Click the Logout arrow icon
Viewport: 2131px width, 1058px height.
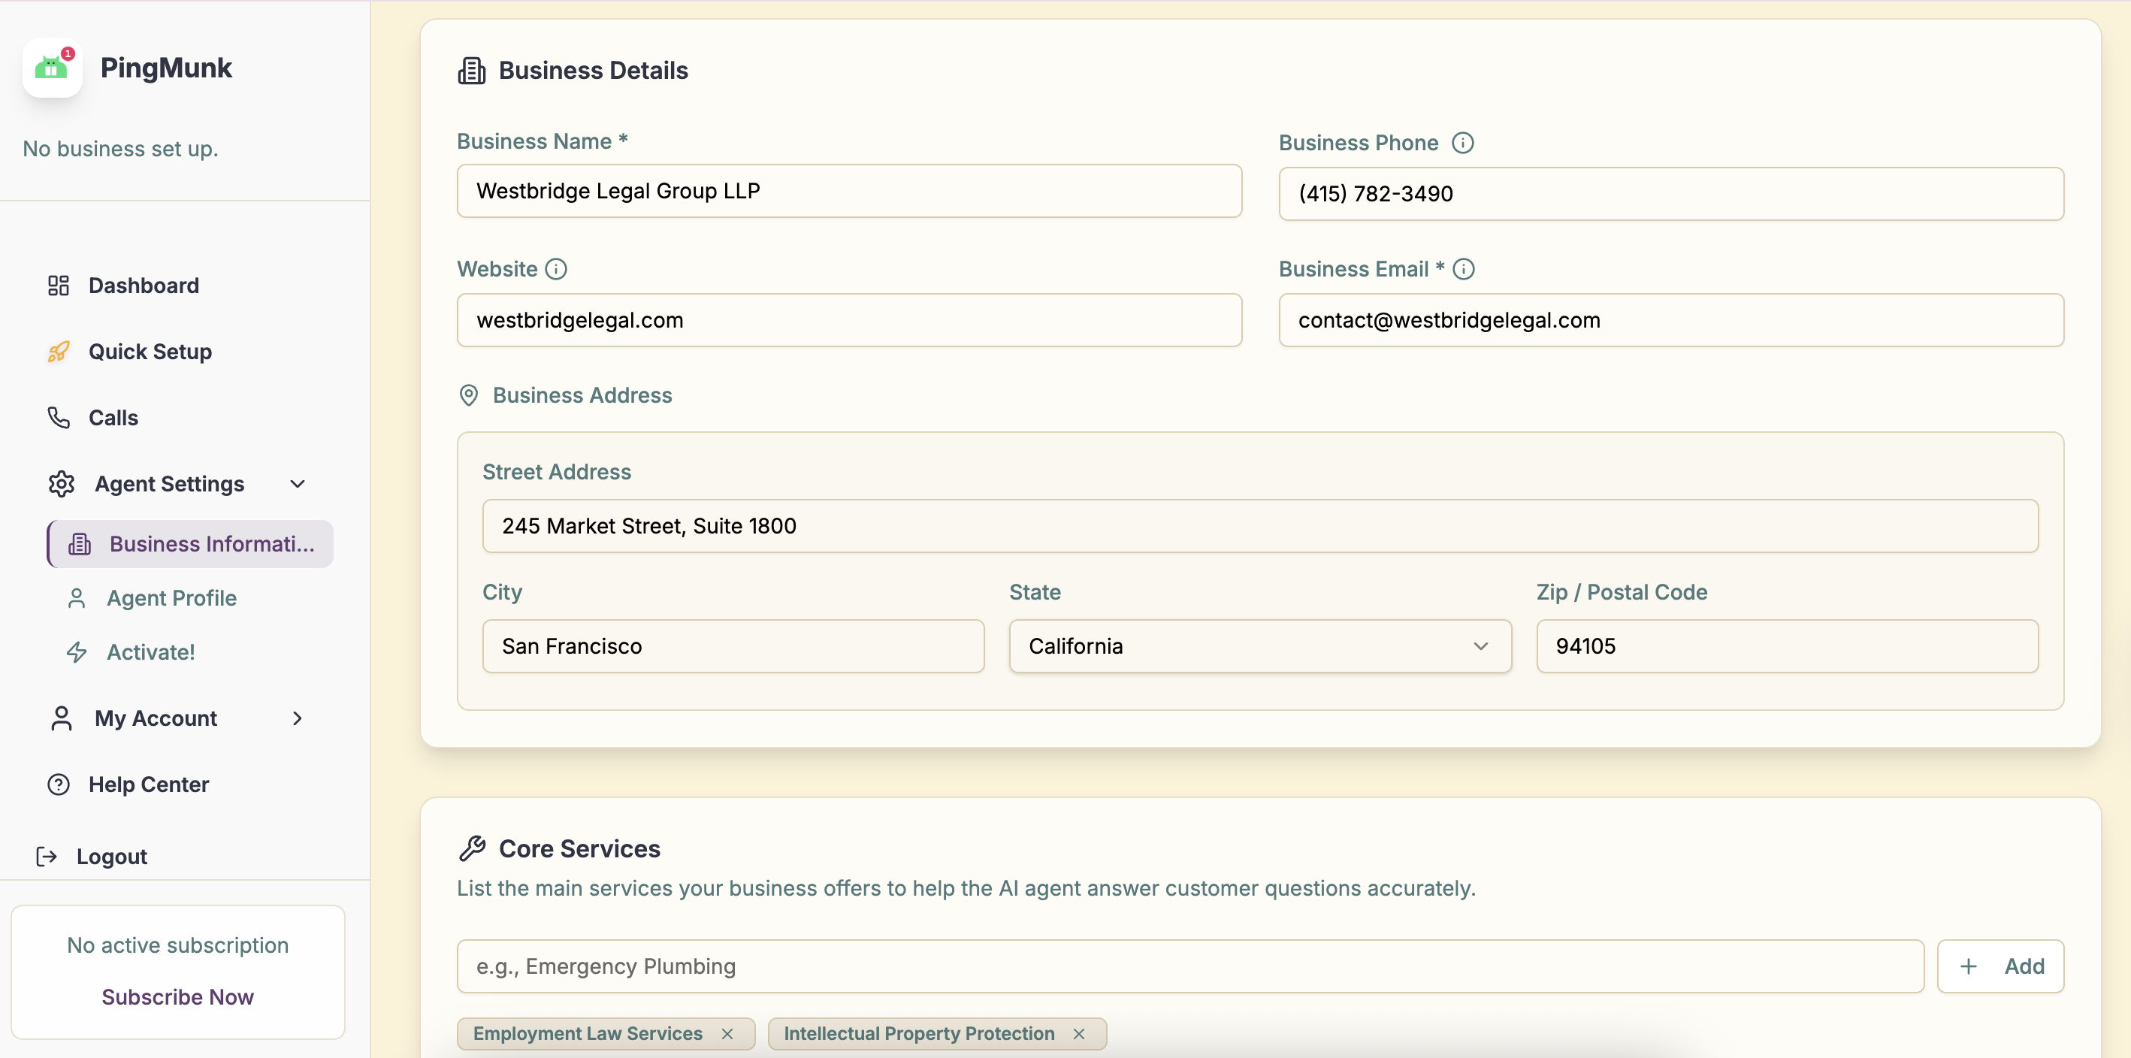pyautogui.click(x=47, y=856)
